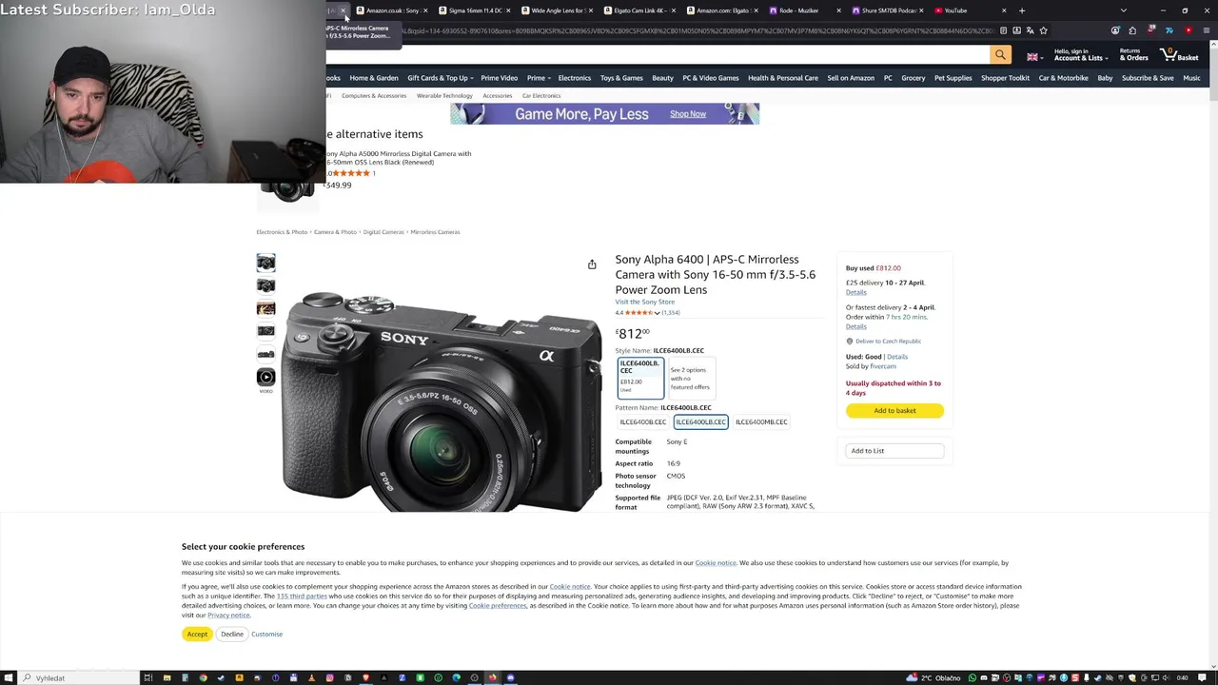This screenshot has height=685, width=1218.
Task: Close the current Amazon tab with X
Action: click(x=343, y=10)
